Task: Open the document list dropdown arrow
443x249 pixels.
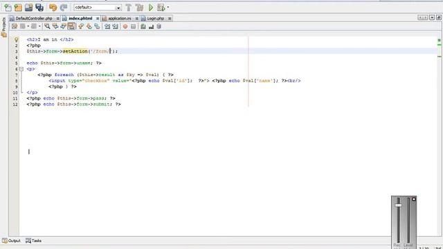Action: [432, 17]
